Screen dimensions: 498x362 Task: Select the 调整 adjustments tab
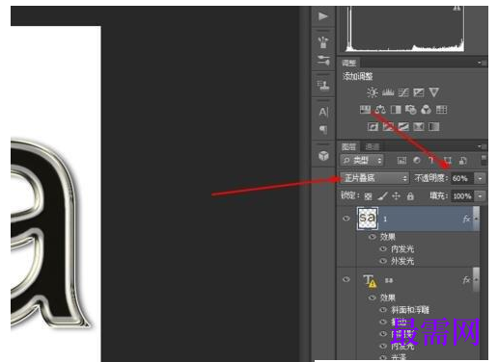348,63
